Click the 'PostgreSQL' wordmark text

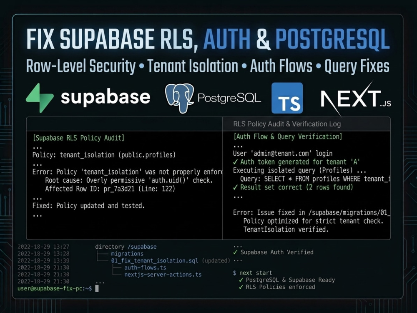(x=229, y=98)
